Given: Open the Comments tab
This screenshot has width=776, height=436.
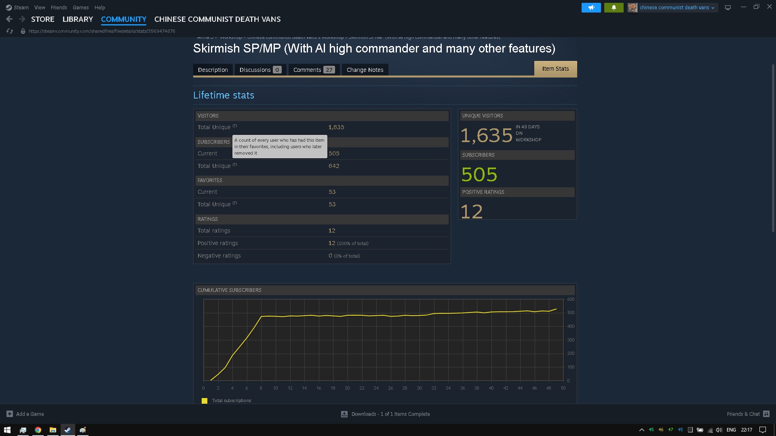Looking at the screenshot, I should (314, 70).
